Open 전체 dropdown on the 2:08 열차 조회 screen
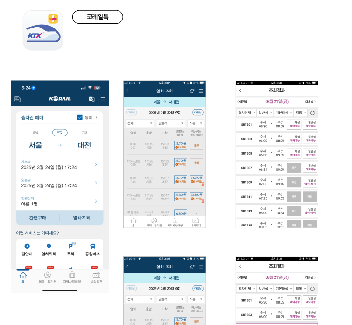This screenshot has height=325, width=352. pyautogui.click(x=140, y=299)
